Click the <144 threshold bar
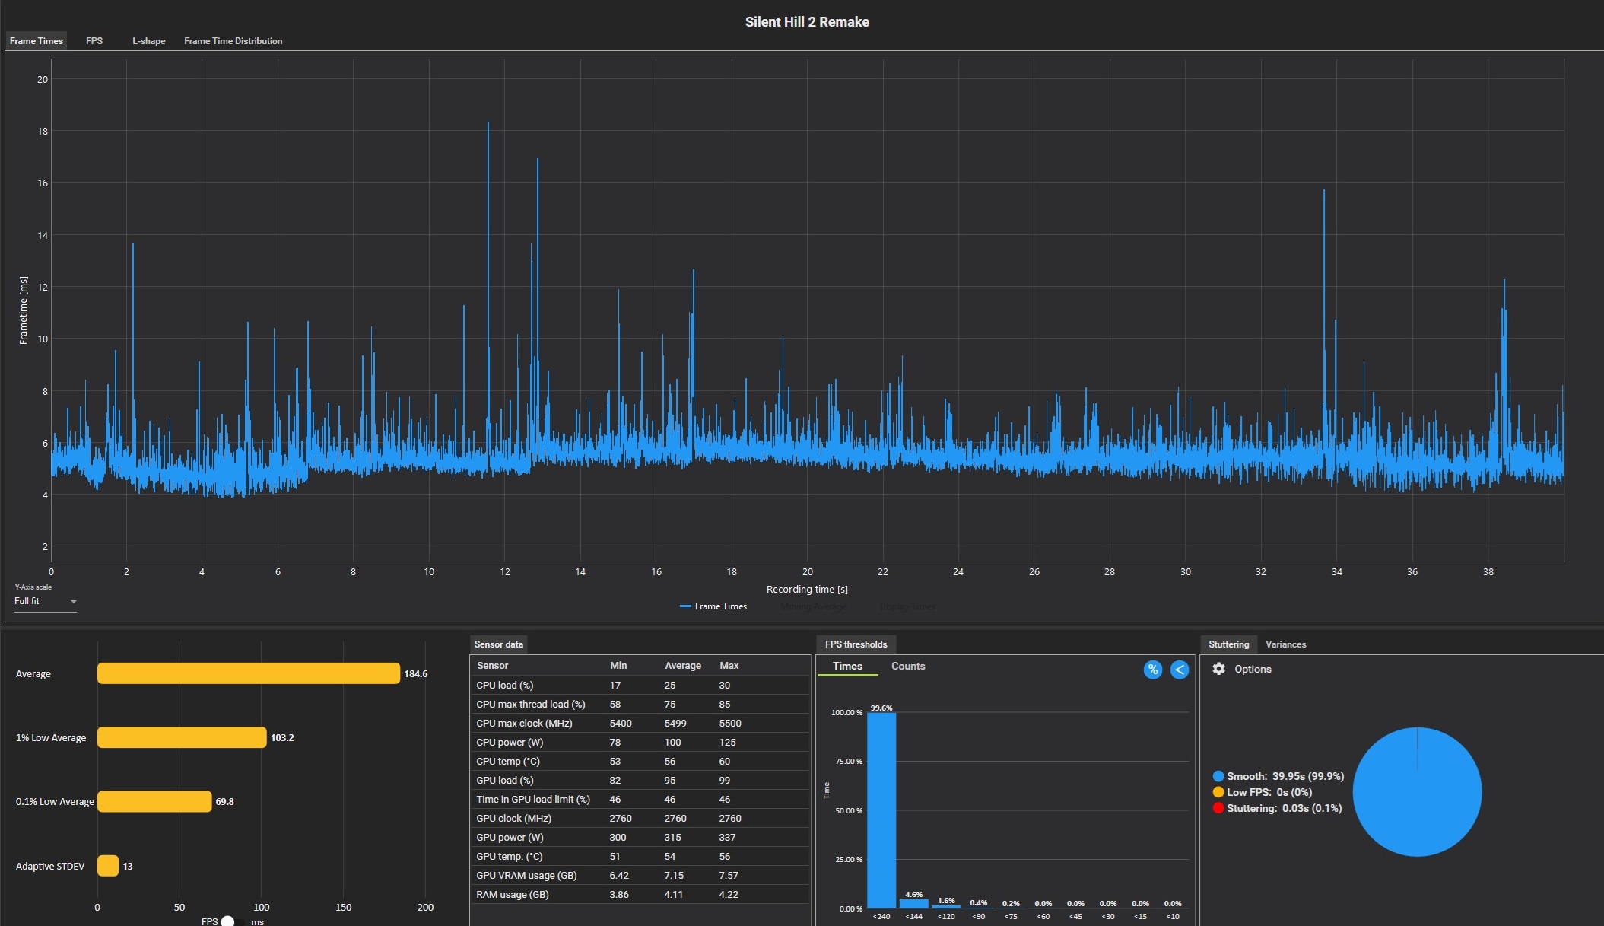 [914, 904]
